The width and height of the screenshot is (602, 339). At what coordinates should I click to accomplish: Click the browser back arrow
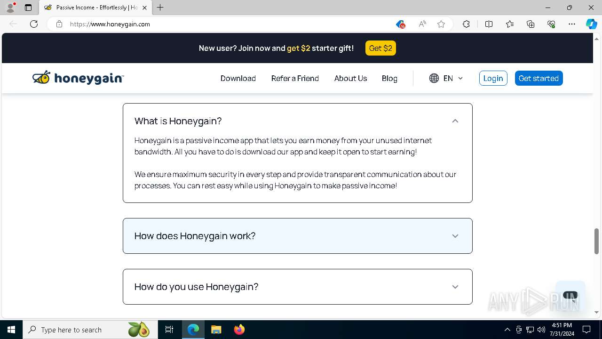[x=13, y=24]
